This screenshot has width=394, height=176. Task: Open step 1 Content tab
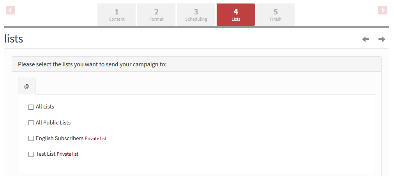pos(117,14)
